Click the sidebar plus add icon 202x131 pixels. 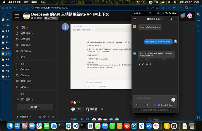pyautogui.click(x=49, y=117)
